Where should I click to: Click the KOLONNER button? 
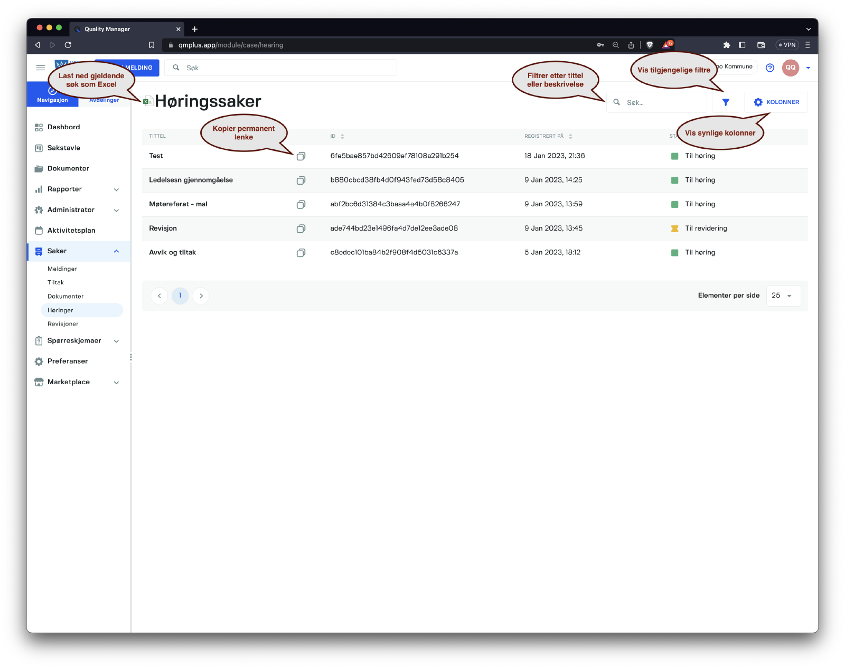776,102
